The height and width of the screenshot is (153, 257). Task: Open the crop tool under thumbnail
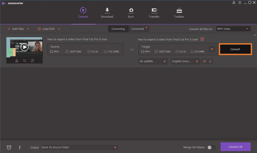coord(24,61)
